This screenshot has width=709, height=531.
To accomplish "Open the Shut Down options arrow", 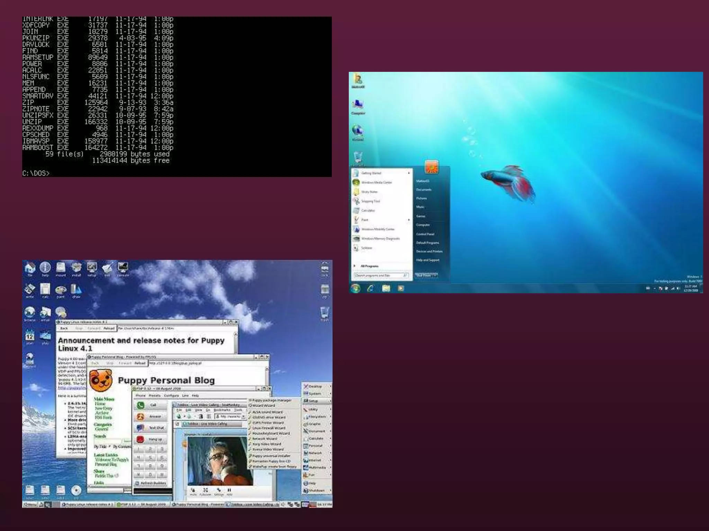I will click(x=435, y=276).
